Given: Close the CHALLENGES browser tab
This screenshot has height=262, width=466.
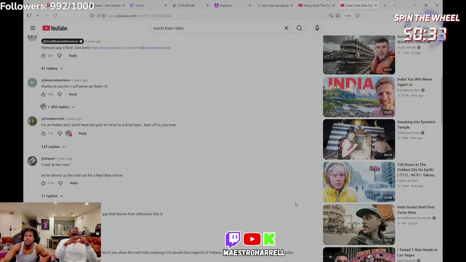Looking at the screenshot, I should click(208, 5).
